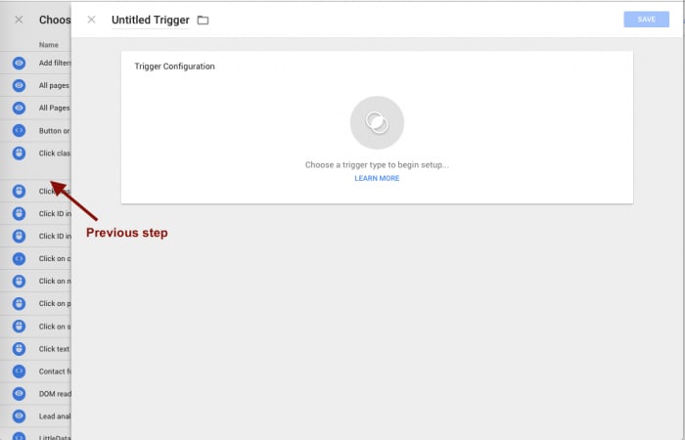Click the eye icon of lowercase 'All pages' row
This screenshot has height=440, width=685.
[x=19, y=85]
